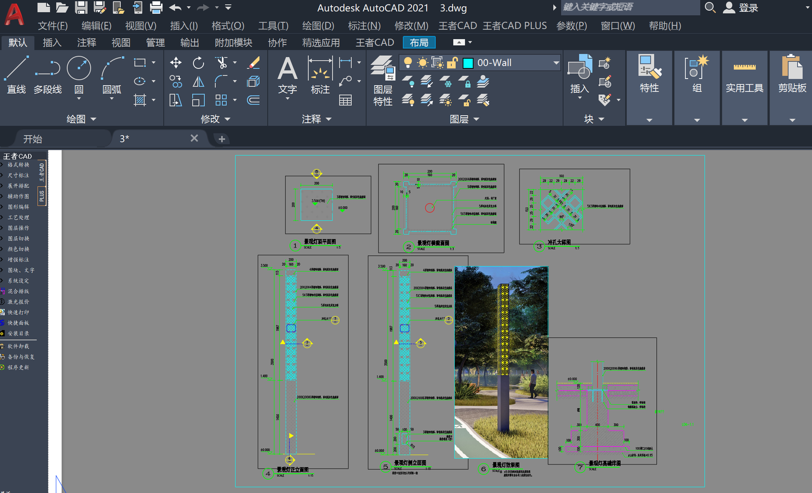Expand the 绘图 panel flyout

pyautogui.click(x=81, y=119)
